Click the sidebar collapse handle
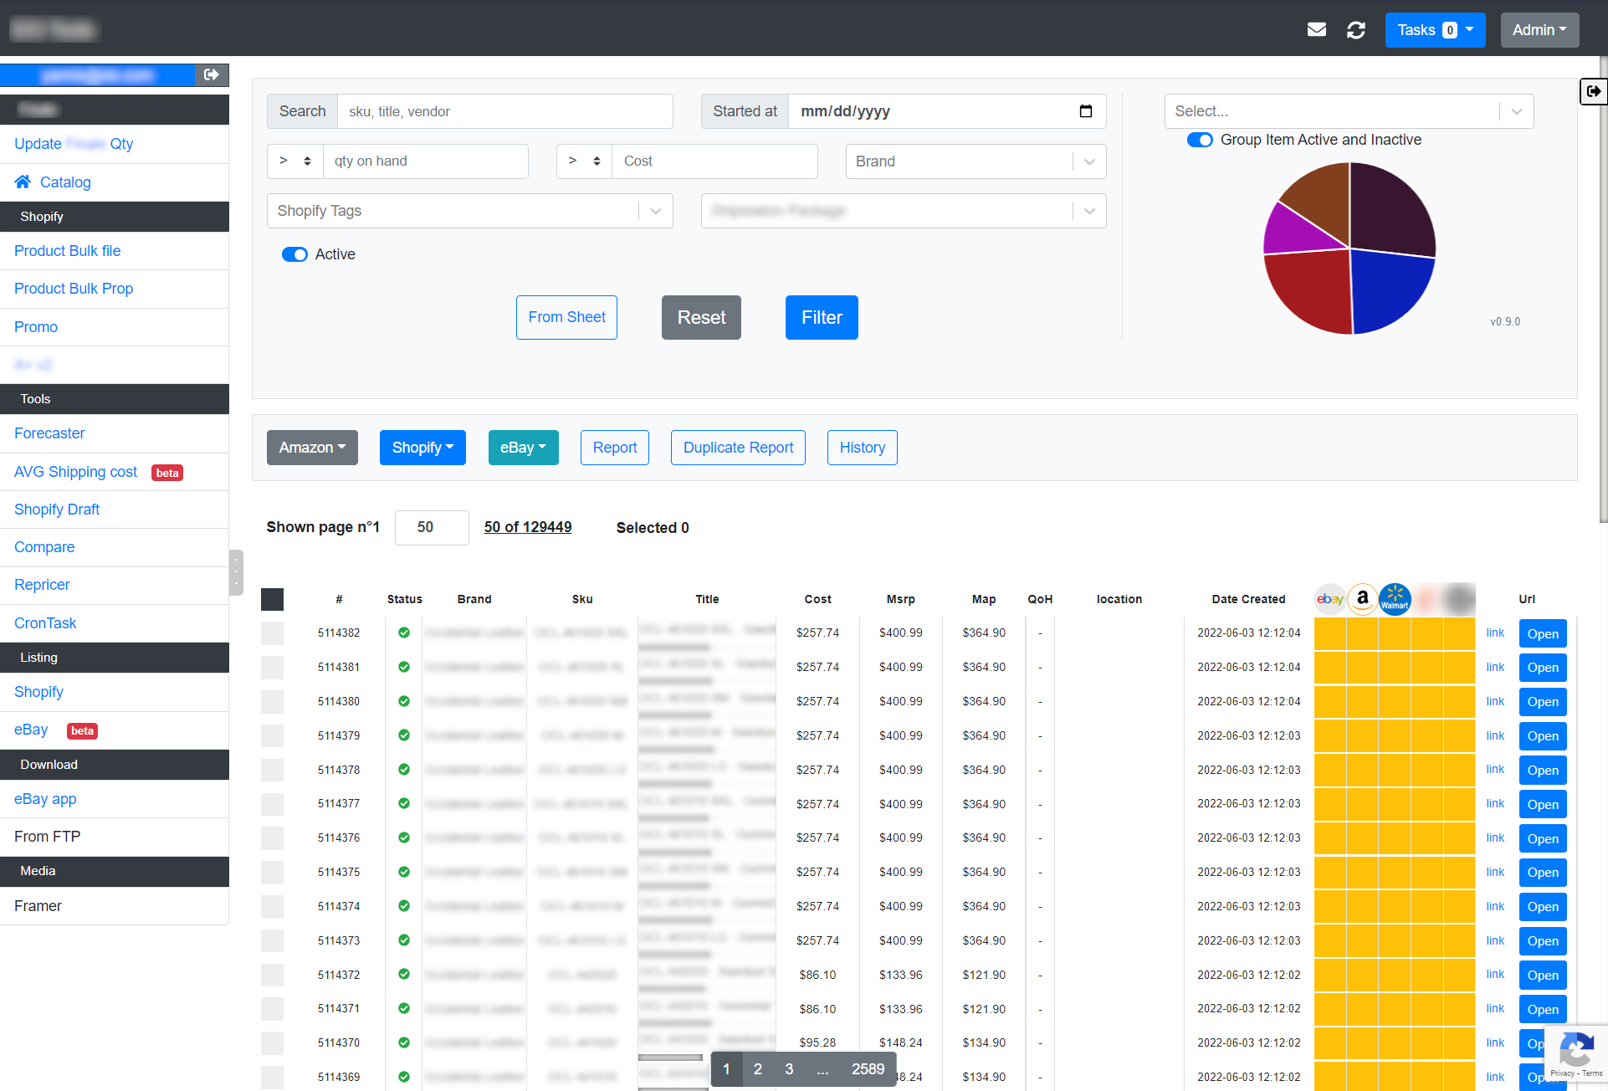1608x1091 pixels. [x=236, y=572]
